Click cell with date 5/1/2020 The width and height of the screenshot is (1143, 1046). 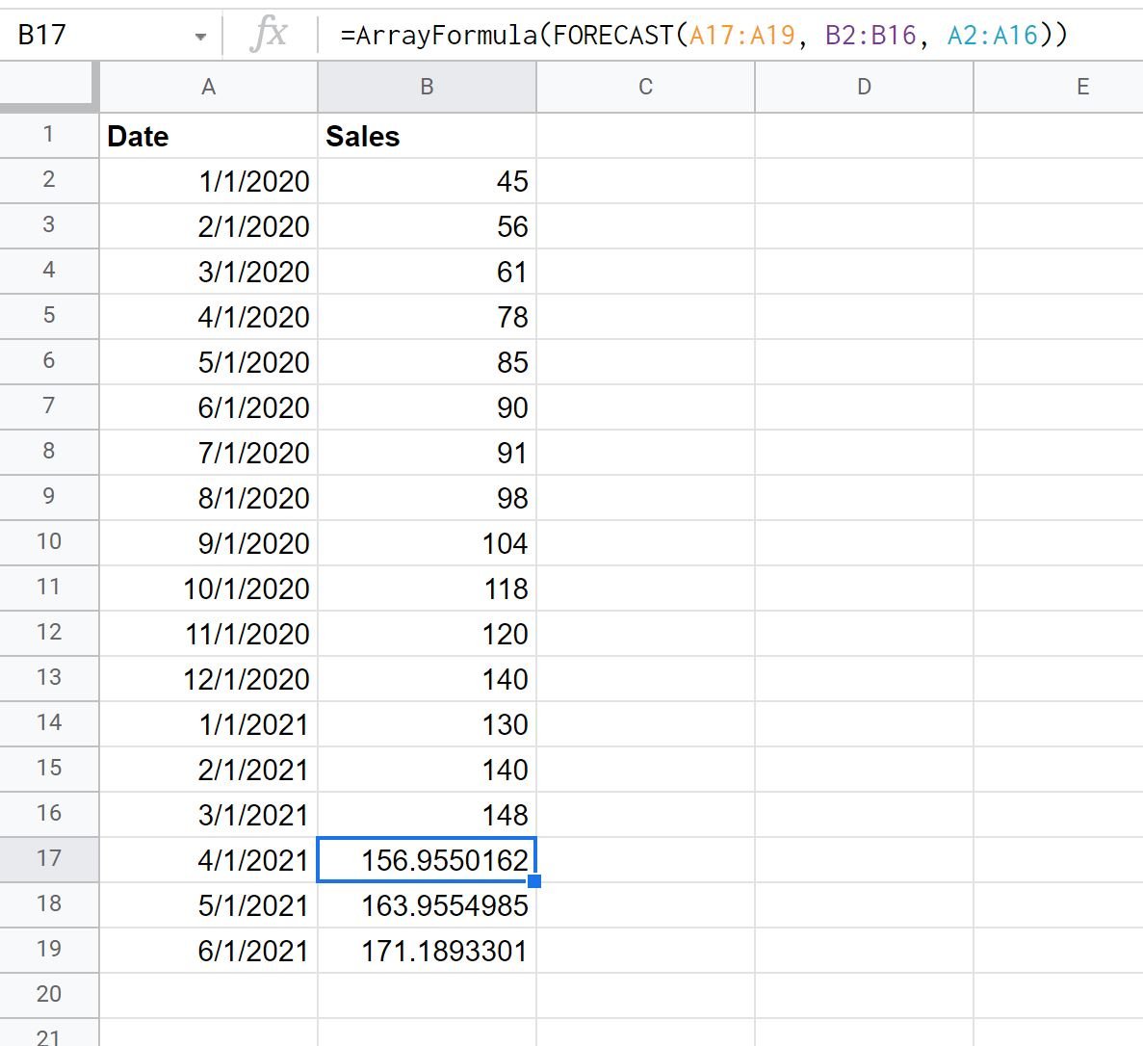pos(209,361)
